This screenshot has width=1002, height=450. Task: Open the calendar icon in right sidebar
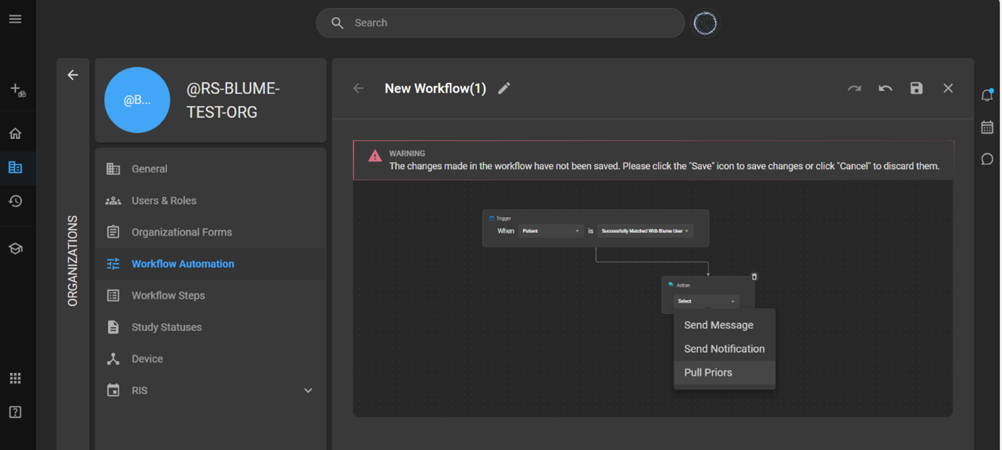[x=987, y=127]
